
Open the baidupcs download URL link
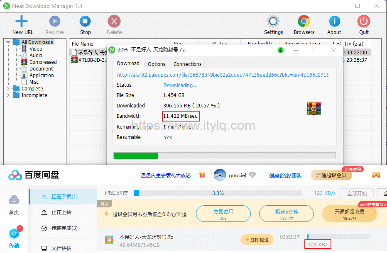tap(224, 75)
